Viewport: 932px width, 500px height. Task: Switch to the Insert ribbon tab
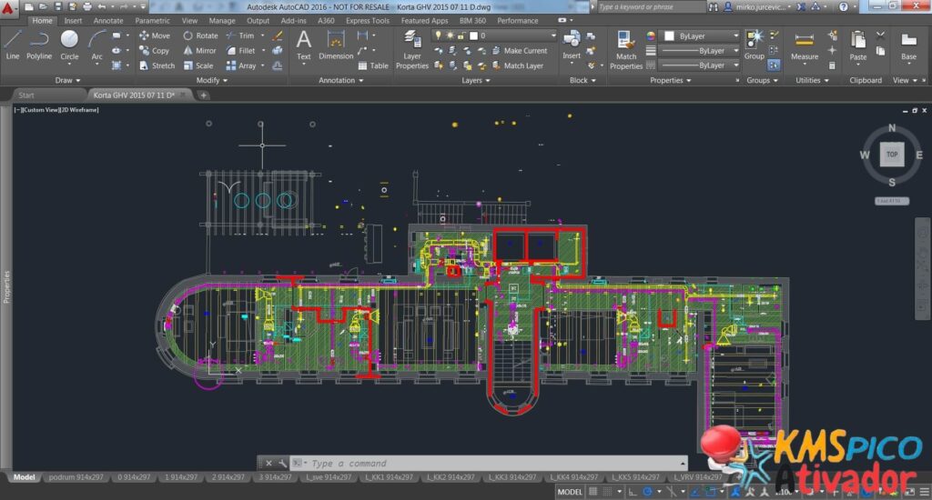pos(73,21)
